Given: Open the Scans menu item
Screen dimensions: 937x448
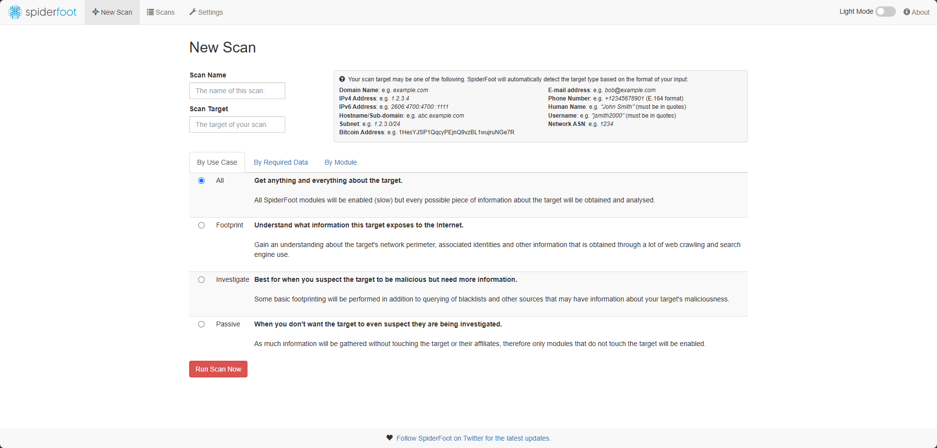Looking at the screenshot, I should [161, 12].
